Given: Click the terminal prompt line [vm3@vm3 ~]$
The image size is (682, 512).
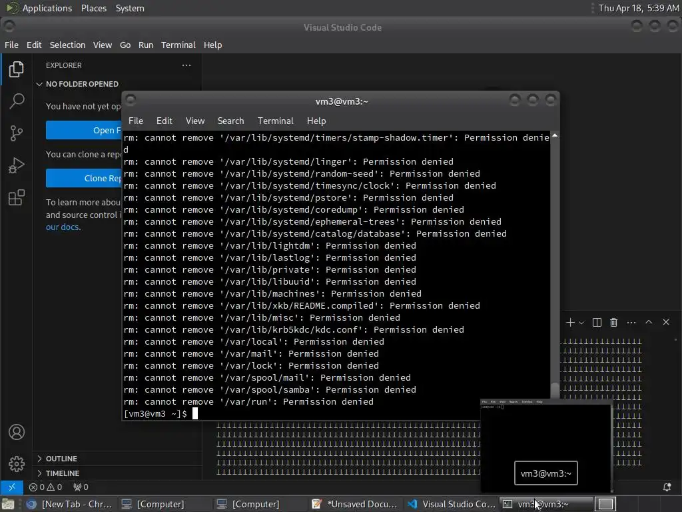Looking at the screenshot, I should (x=155, y=413).
